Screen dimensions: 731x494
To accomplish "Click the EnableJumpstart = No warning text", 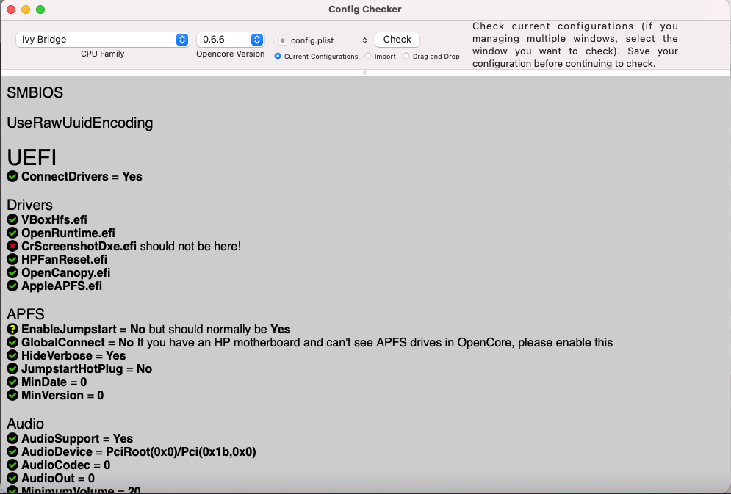I will (156, 329).
